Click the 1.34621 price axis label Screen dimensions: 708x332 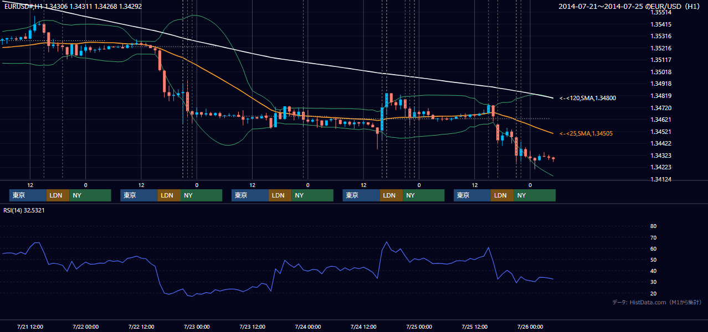tap(660, 120)
